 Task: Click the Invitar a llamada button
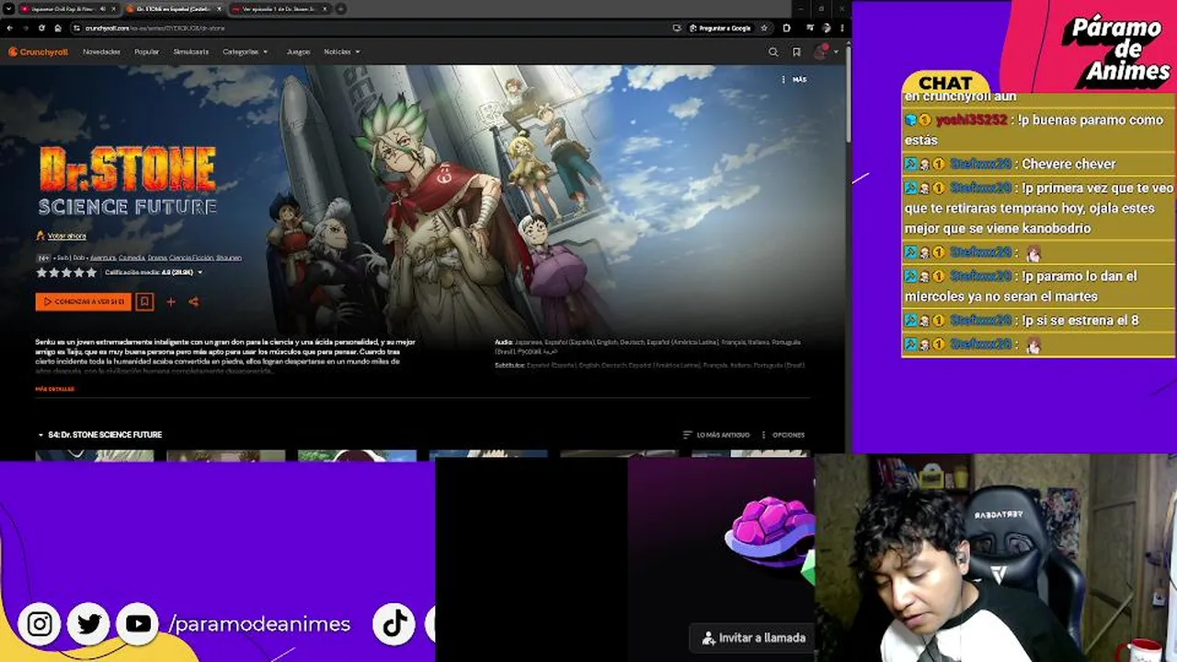point(753,637)
